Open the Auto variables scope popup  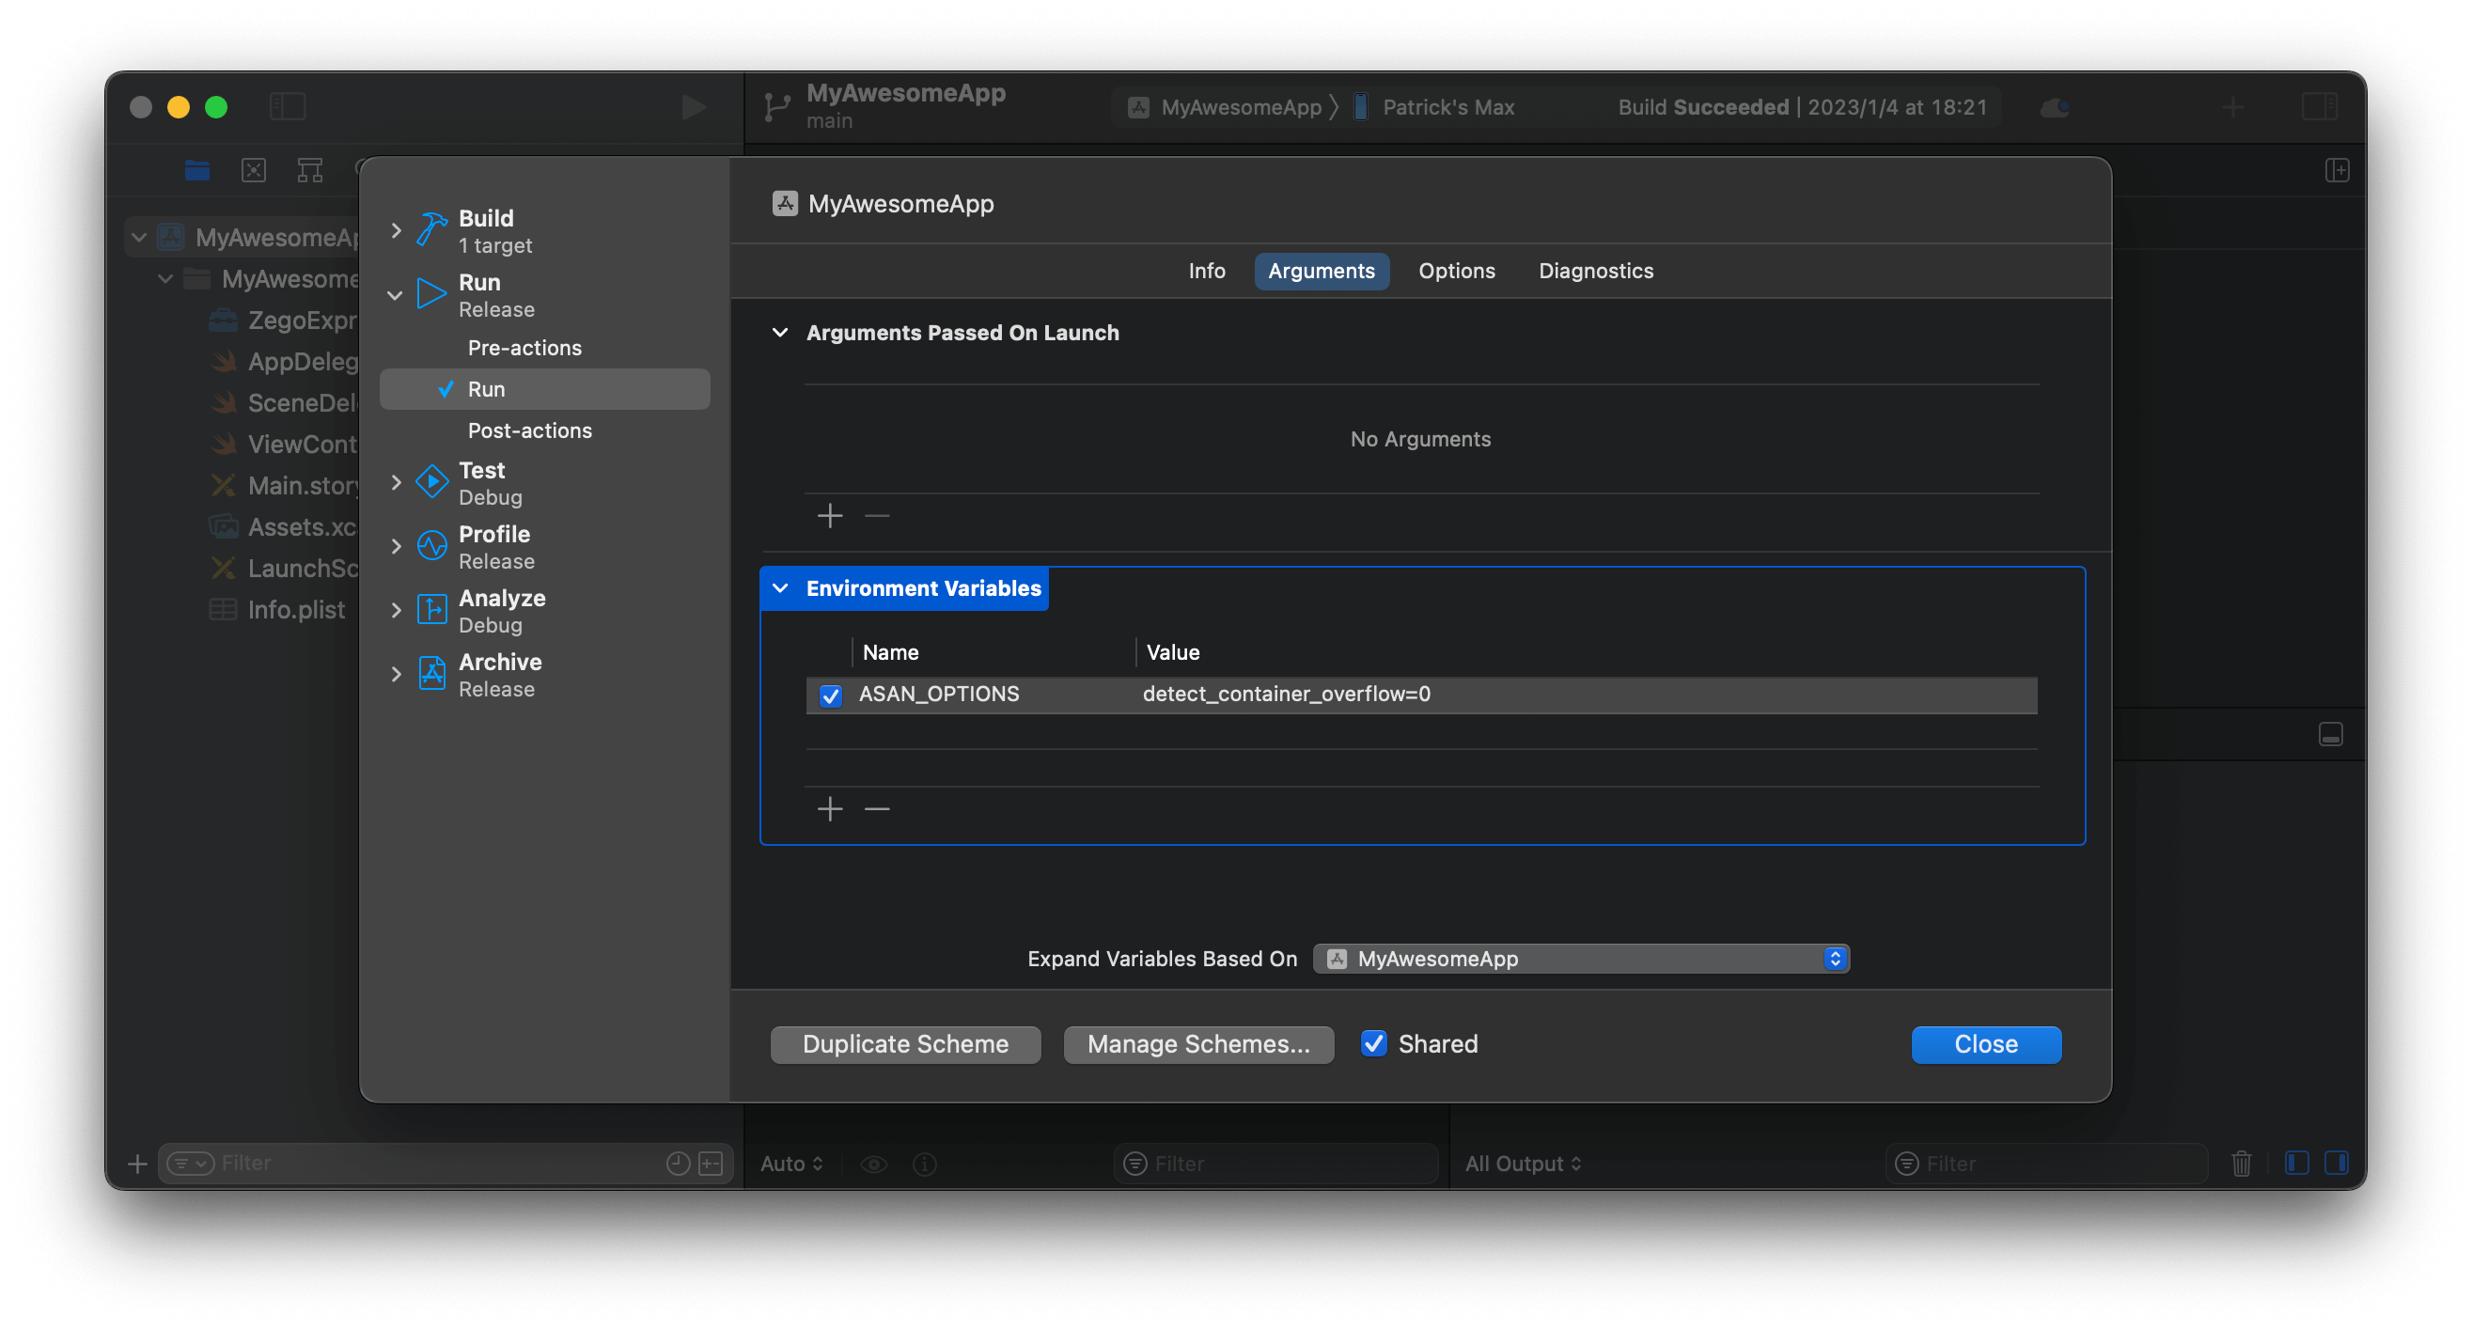click(x=790, y=1163)
